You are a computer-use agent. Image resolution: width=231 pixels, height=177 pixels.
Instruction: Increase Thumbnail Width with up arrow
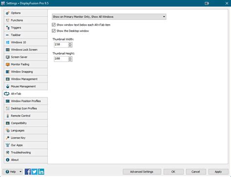[70, 44]
